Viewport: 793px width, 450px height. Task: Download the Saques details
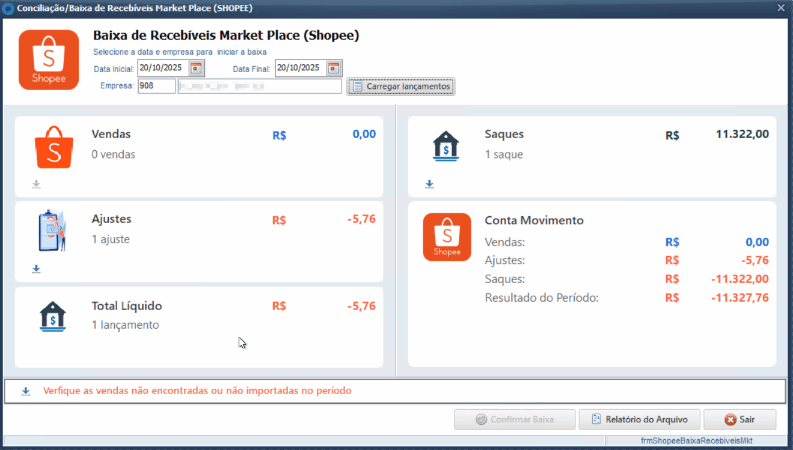tap(429, 184)
